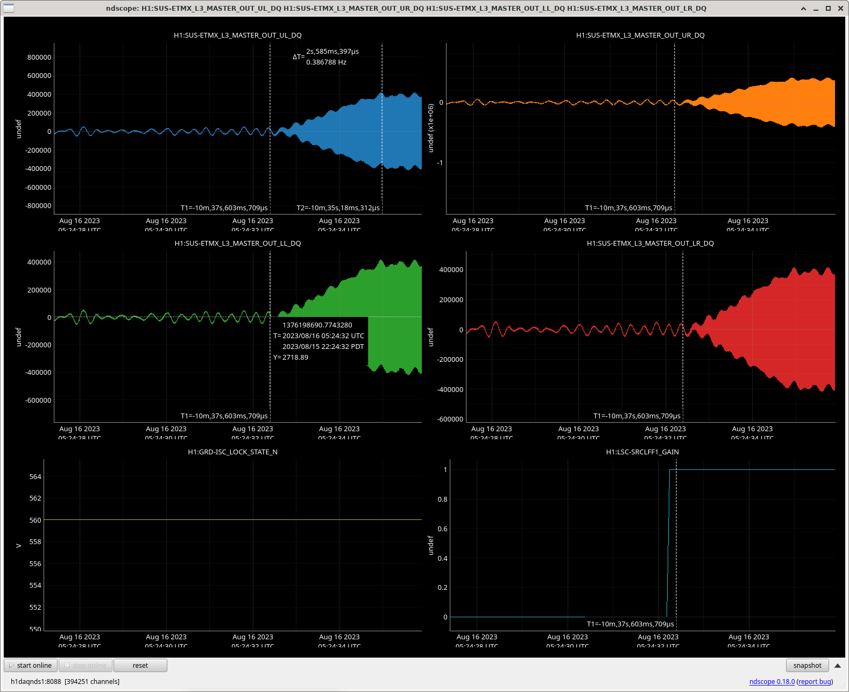Click the H1:SUS-ETMX_L3_MASTER_OUT_UR_DQ plot title

(x=640, y=35)
